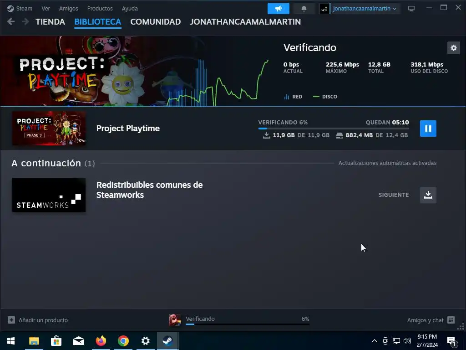The height and width of the screenshot is (350, 466).
Task: Click the Project Playtime title
Action: click(128, 128)
